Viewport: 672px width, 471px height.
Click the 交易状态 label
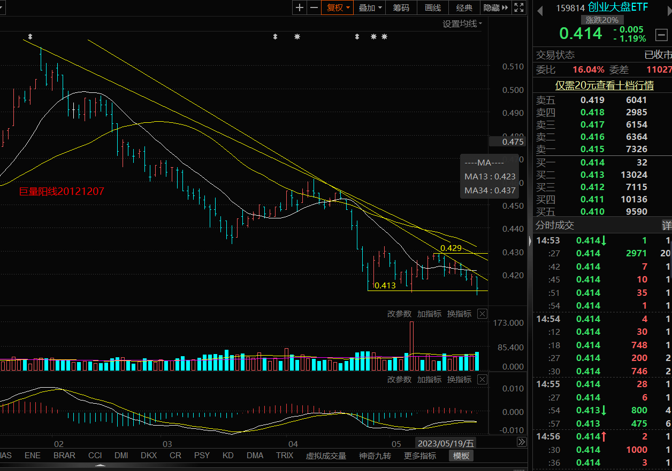(555, 54)
